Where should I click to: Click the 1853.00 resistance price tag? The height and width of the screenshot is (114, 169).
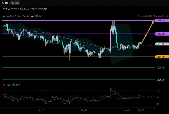(x=162, y=34)
